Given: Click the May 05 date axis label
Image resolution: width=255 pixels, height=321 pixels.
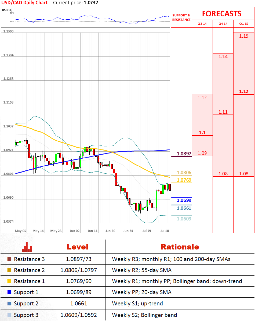Looking at the screenshot, I should (x=20, y=231).
